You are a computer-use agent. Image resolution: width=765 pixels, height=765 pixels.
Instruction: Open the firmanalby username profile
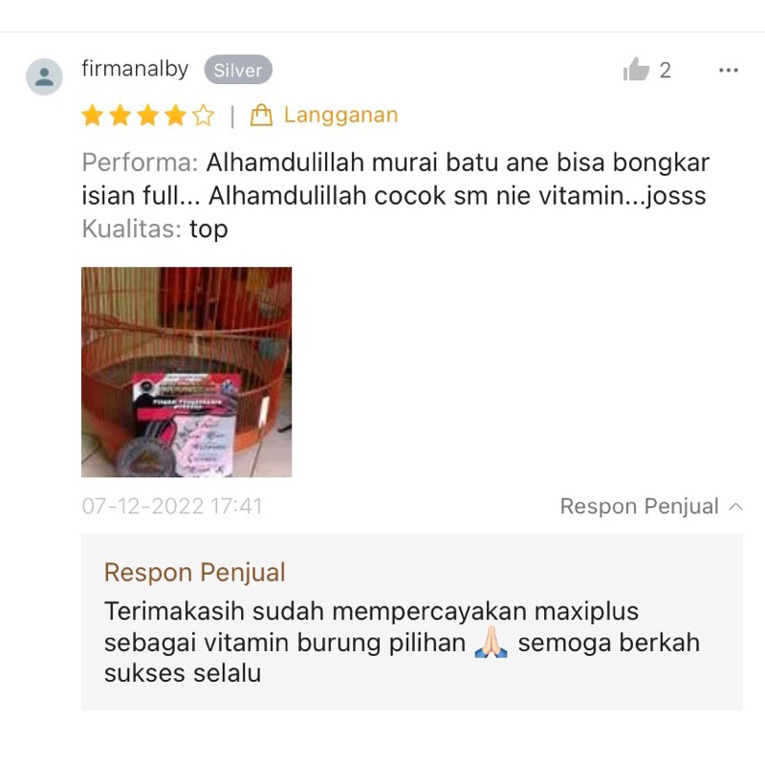[135, 69]
